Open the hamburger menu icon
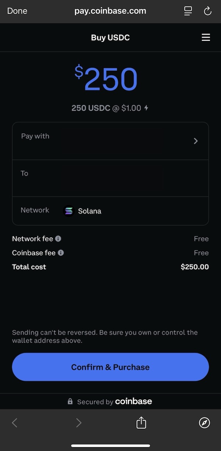 [x=206, y=38]
